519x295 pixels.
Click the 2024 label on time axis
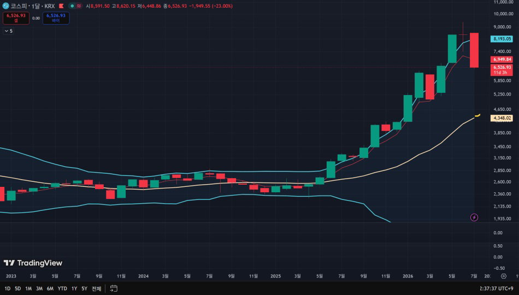coord(143,276)
